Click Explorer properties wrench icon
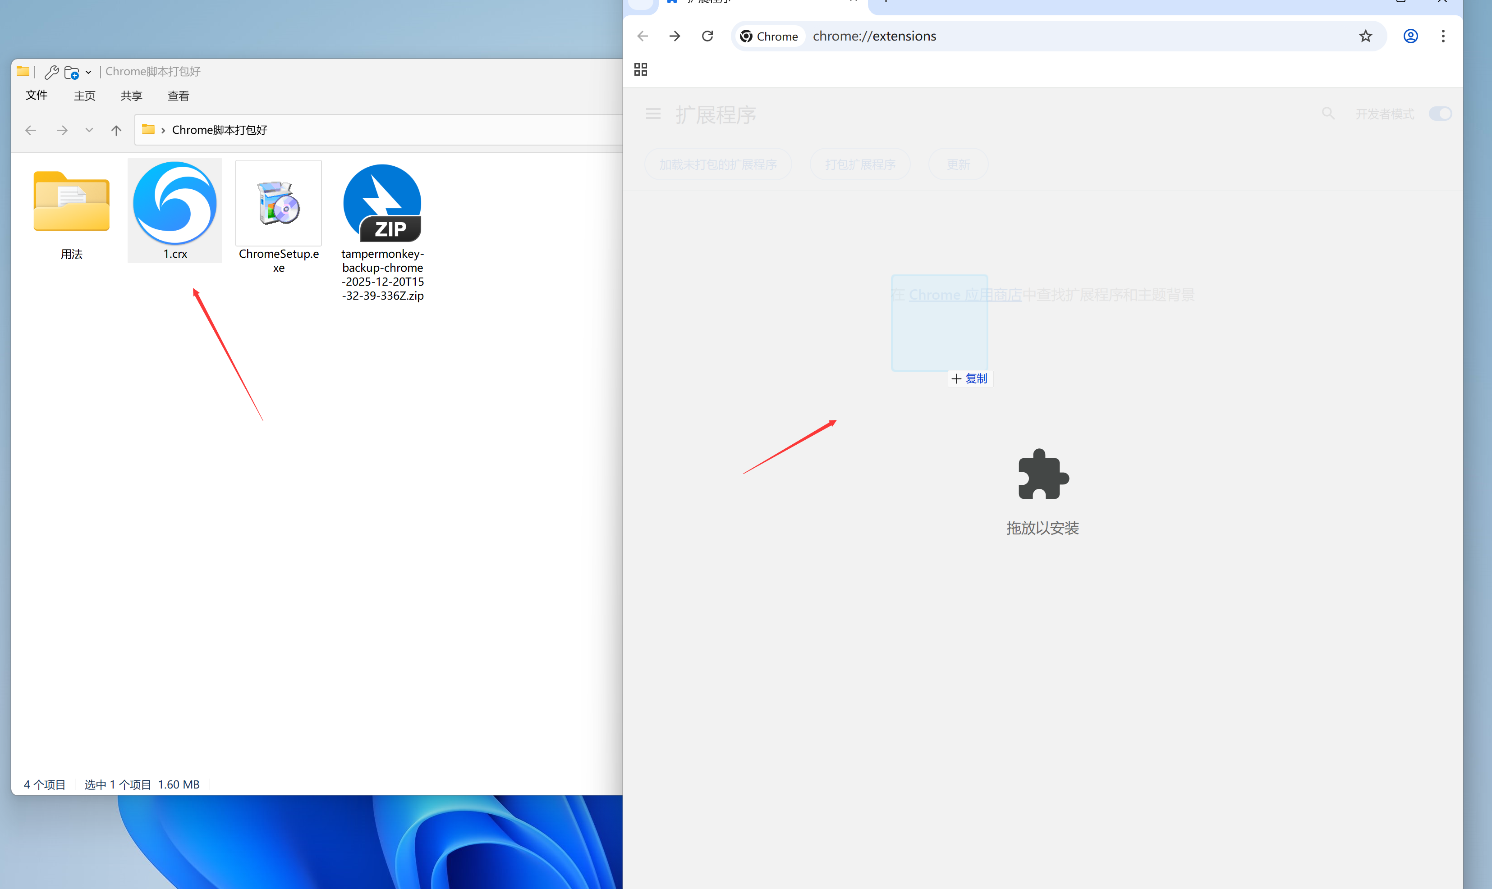The height and width of the screenshot is (889, 1492). (x=51, y=73)
